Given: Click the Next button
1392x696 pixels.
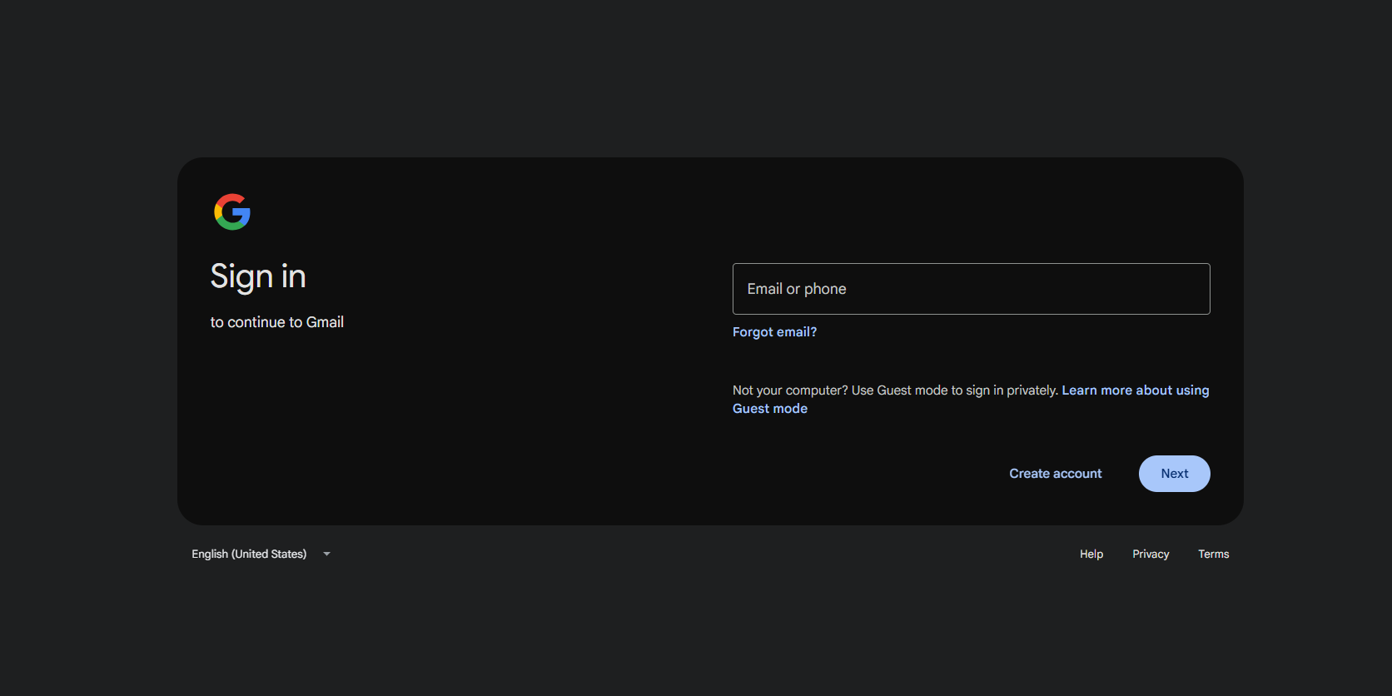Looking at the screenshot, I should coord(1174,474).
